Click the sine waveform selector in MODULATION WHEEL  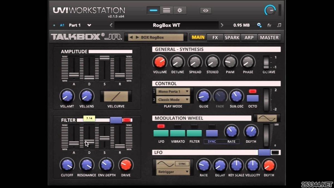pyautogui.click(x=267, y=118)
